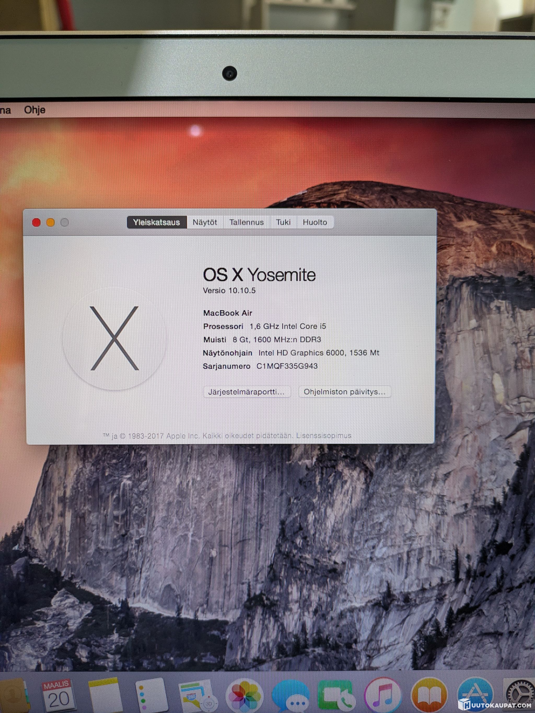Open the Calendar dock icon

(58, 695)
